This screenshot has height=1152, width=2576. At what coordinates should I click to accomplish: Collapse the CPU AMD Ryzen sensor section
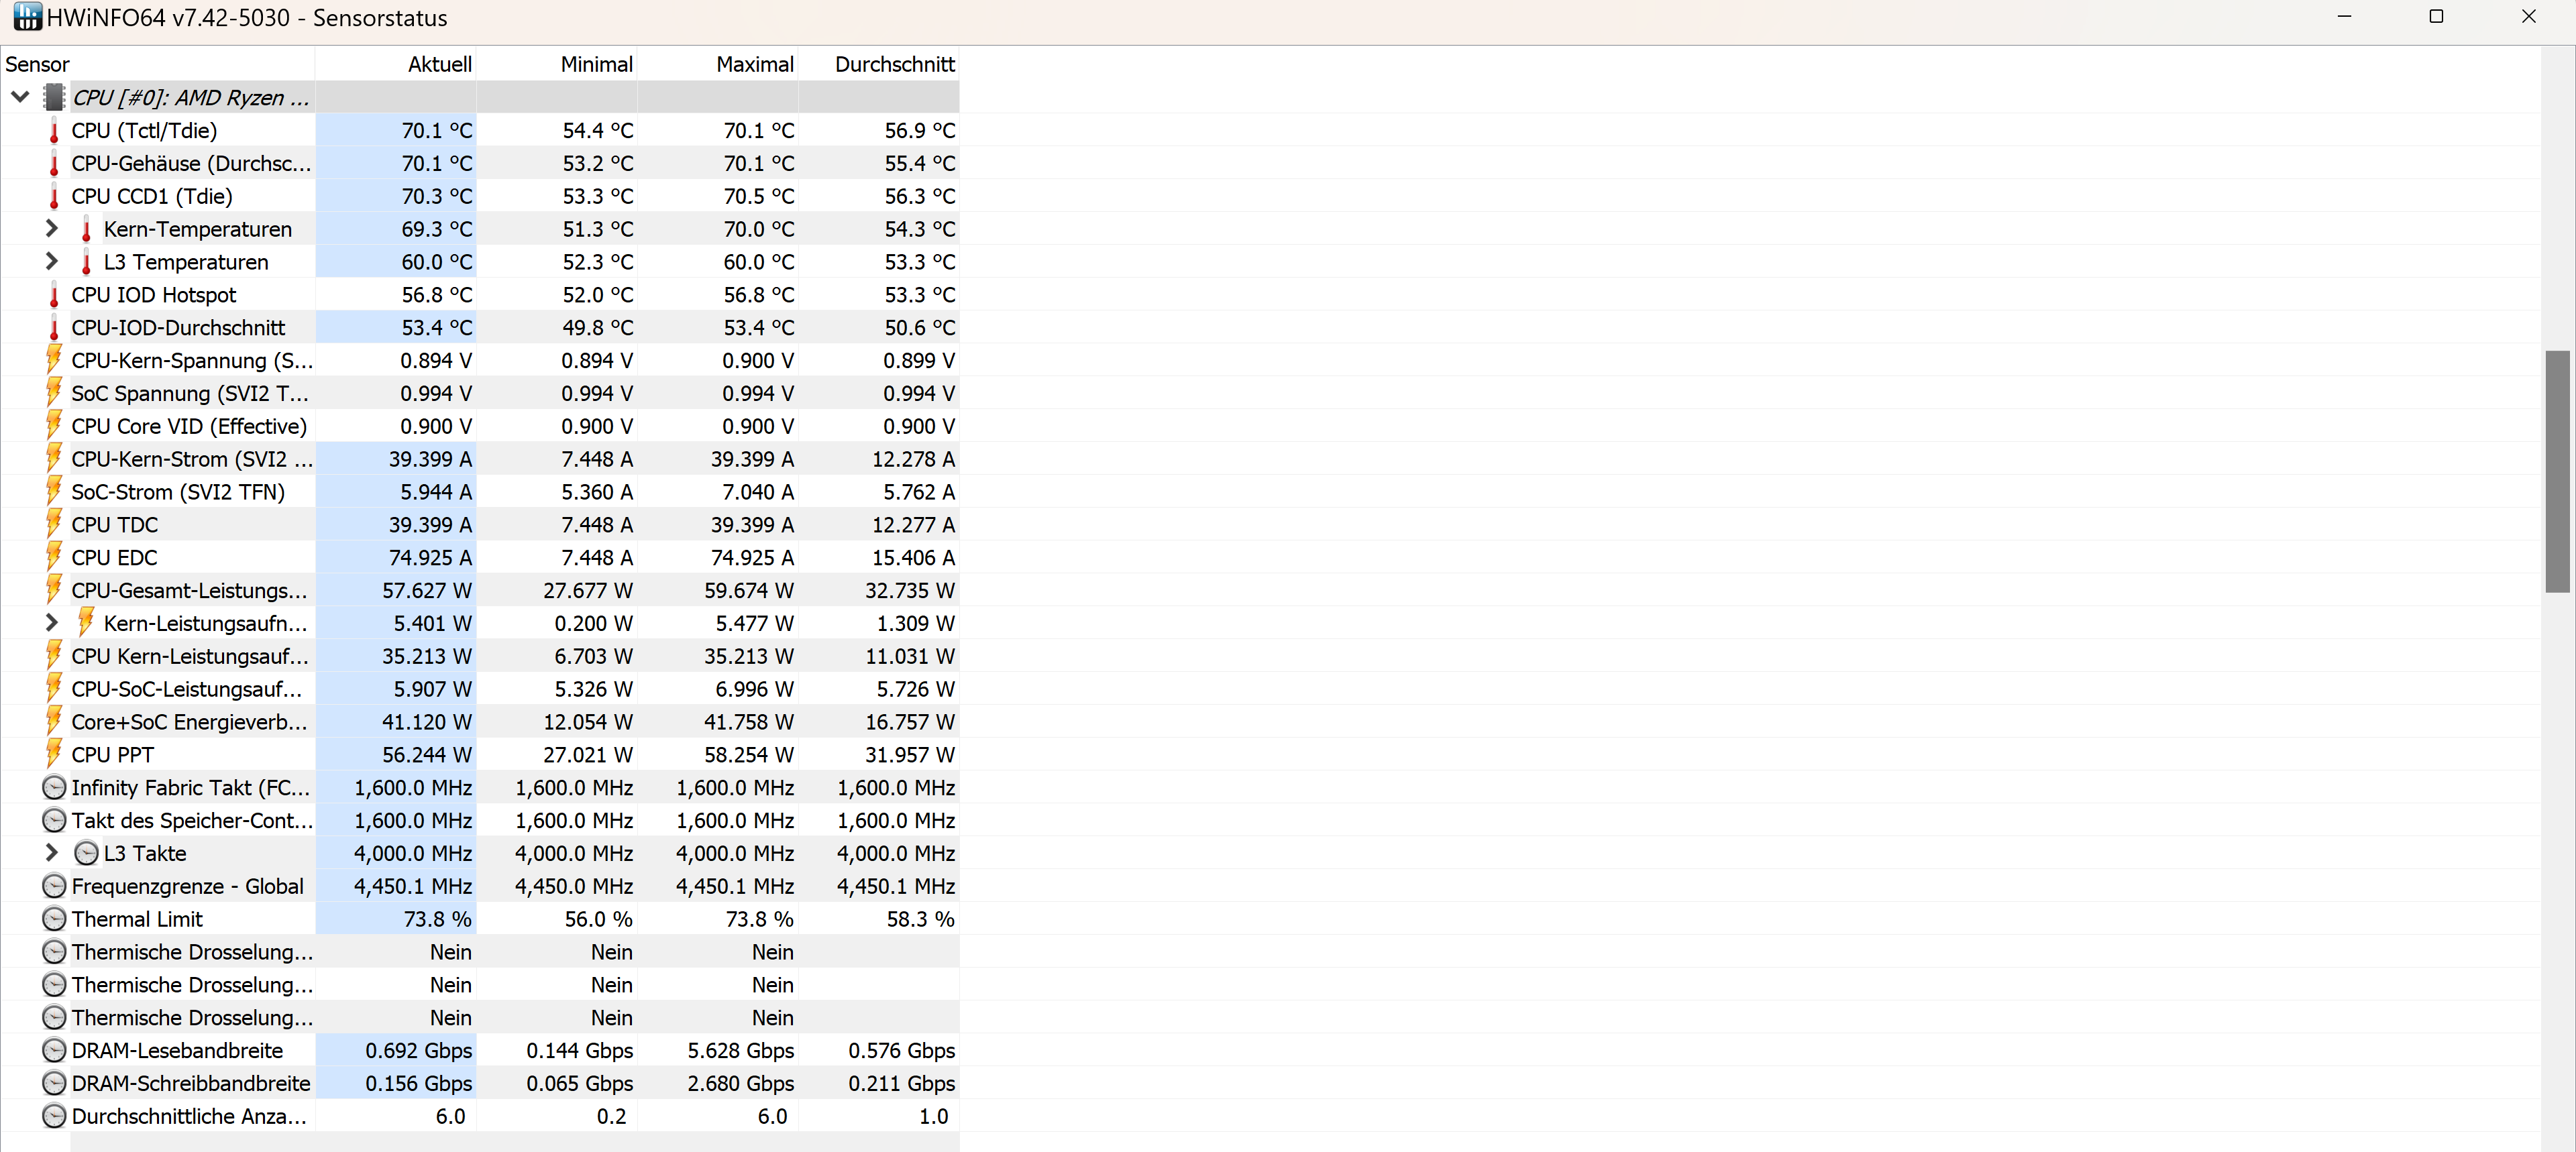point(20,97)
